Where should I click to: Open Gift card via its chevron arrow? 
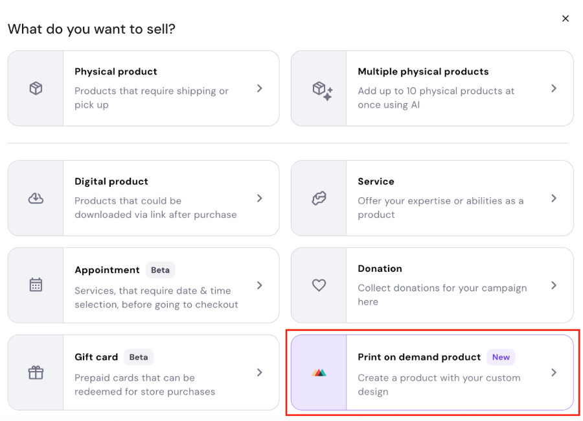pos(259,372)
